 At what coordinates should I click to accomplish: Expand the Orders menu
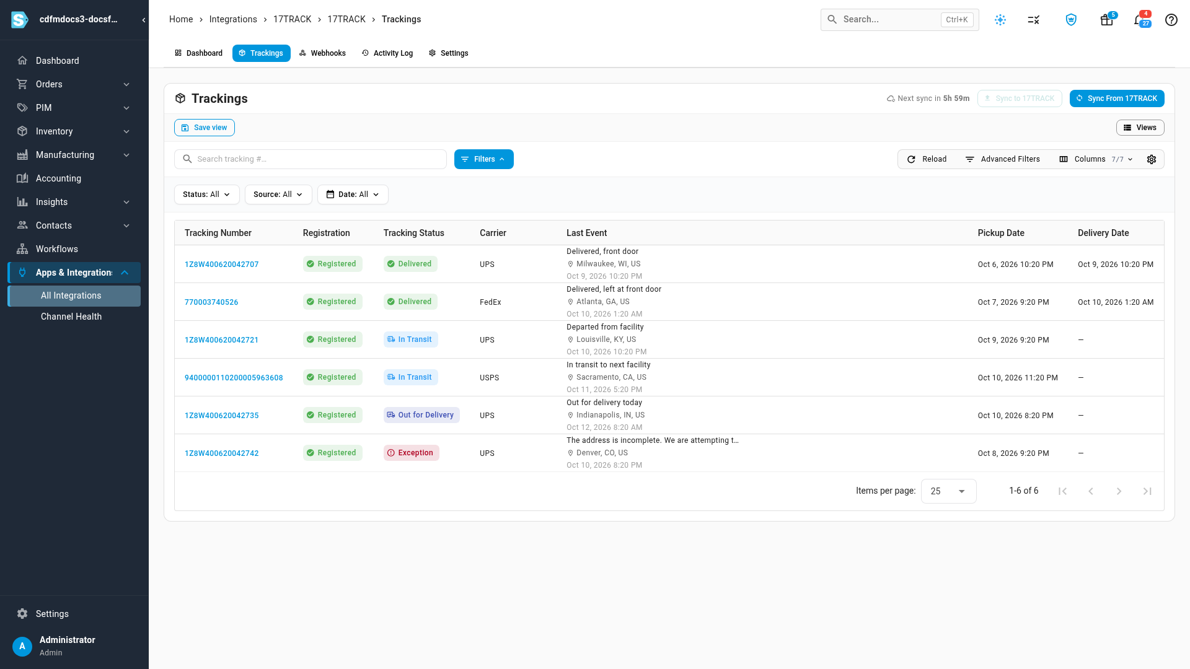(74, 84)
